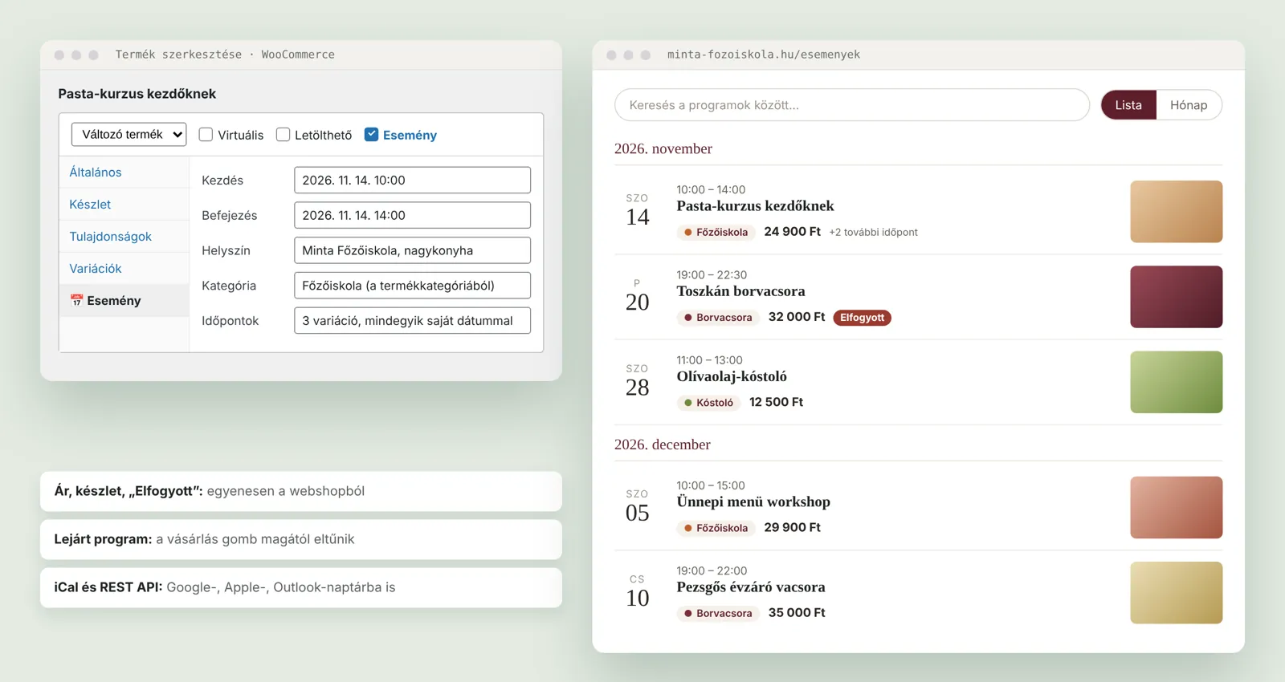Open the Pasta-kurzus kezdőknek event
Screen dimensions: 1285x682
coord(755,206)
